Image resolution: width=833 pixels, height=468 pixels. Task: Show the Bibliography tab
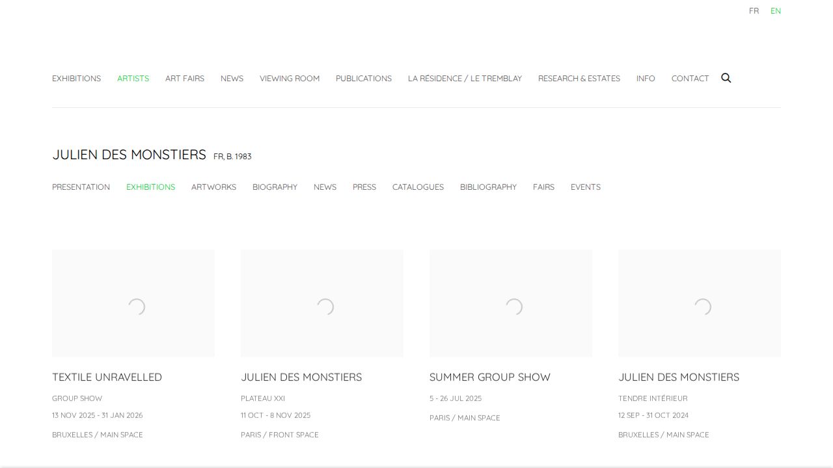click(x=488, y=187)
